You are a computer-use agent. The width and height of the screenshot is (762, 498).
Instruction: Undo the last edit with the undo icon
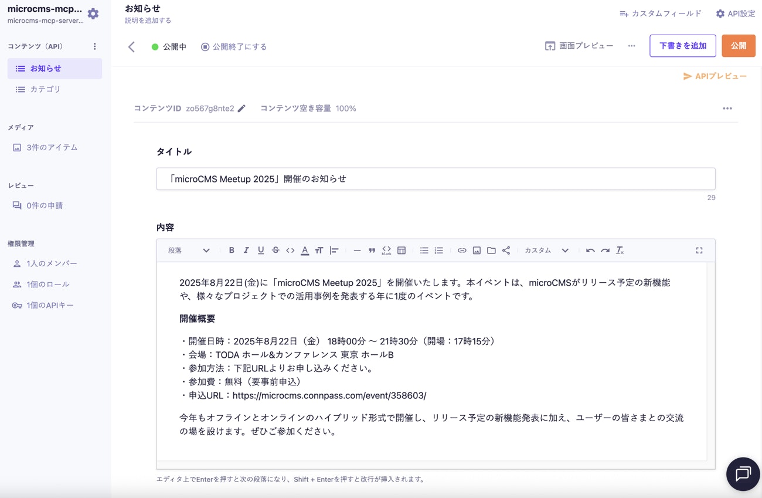click(x=590, y=250)
